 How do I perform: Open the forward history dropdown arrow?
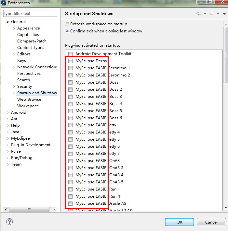coord(218,14)
